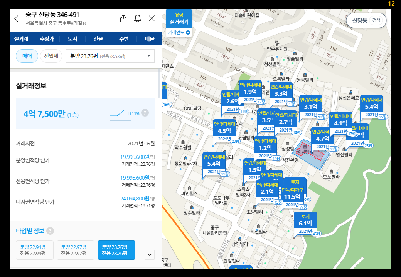Open the 6.1억 토지 map marker

tap(305, 224)
